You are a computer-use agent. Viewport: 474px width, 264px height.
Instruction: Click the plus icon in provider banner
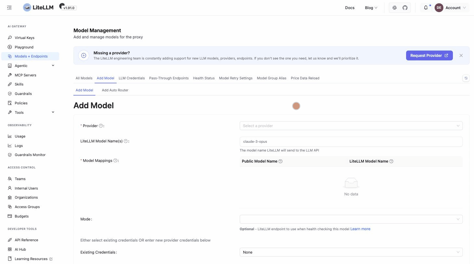point(83,56)
